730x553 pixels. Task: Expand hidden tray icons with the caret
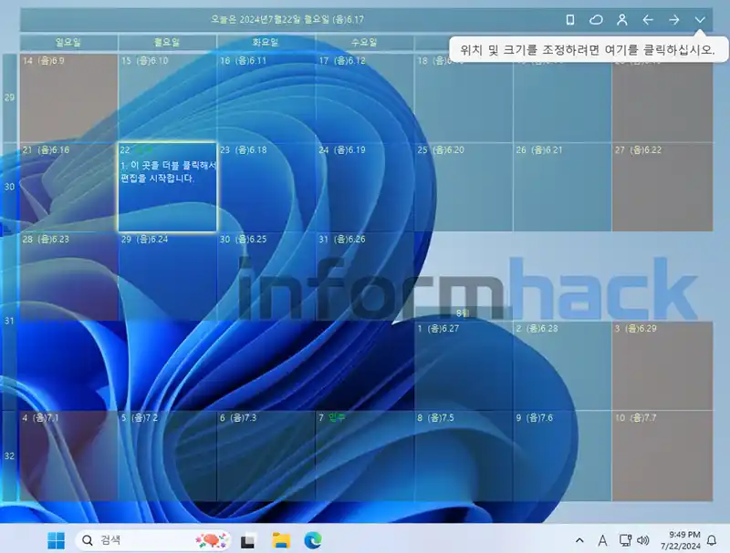[x=579, y=539]
